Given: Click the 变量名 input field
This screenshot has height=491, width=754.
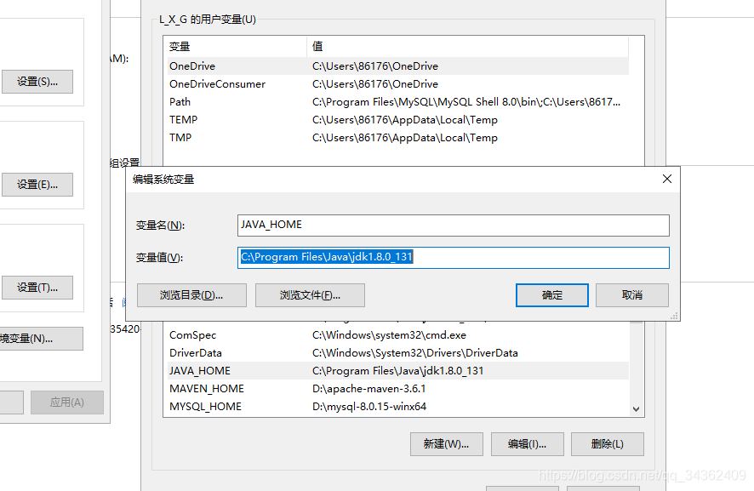Looking at the screenshot, I should pos(454,225).
